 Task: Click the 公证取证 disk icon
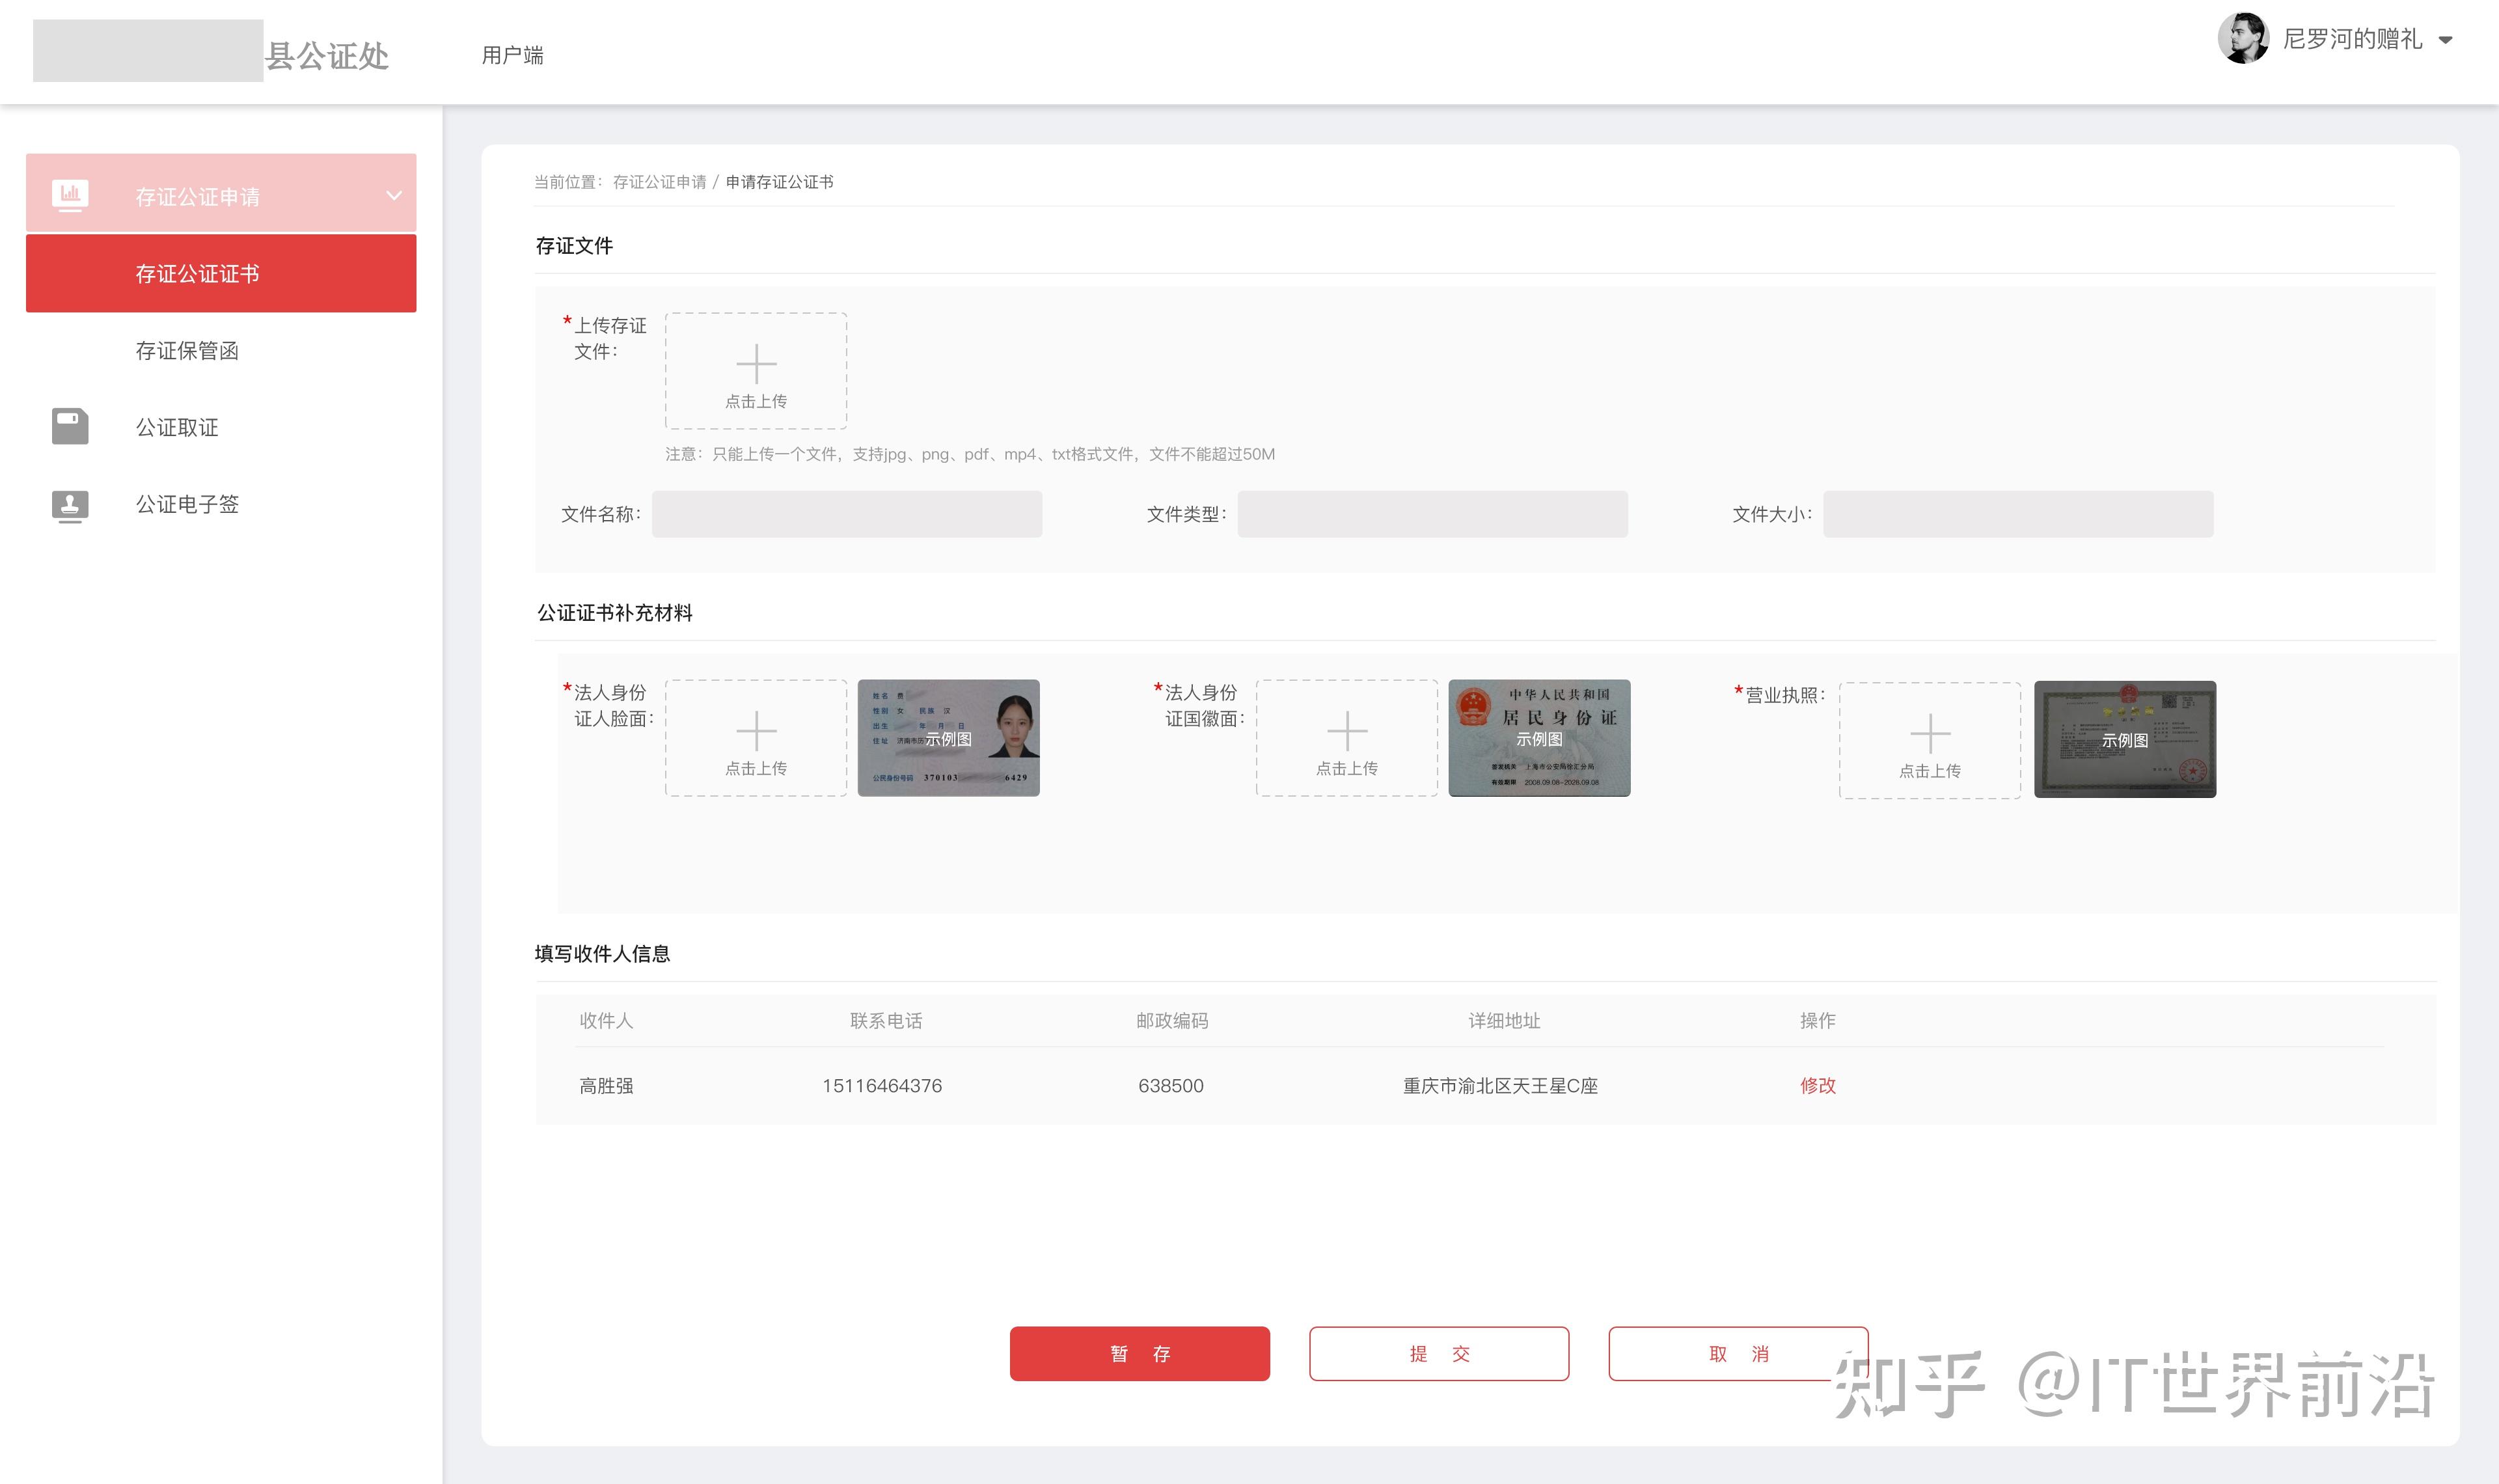[x=70, y=427]
